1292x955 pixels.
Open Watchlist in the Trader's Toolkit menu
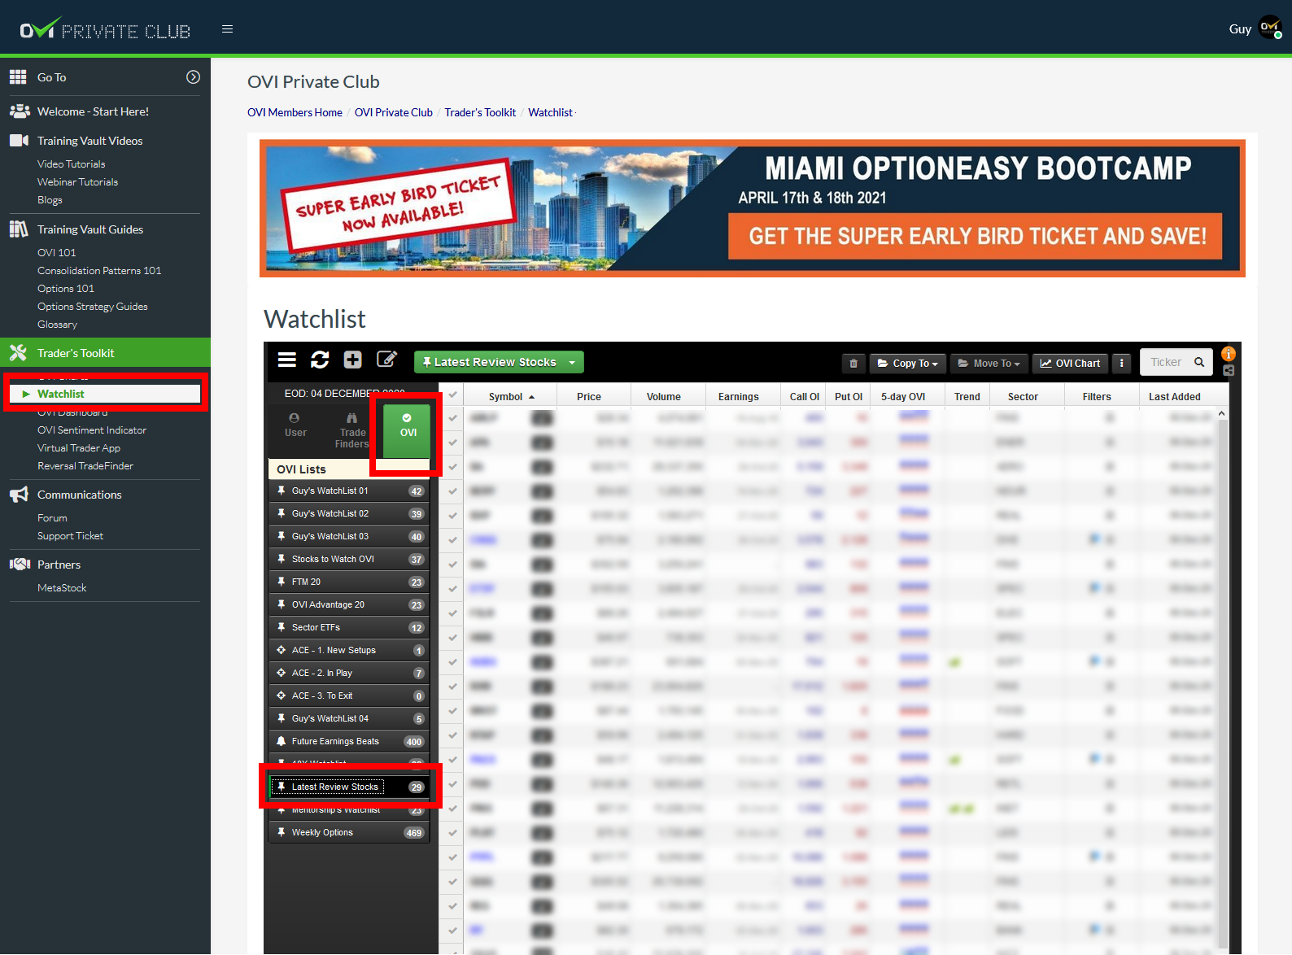pos(105,394)
